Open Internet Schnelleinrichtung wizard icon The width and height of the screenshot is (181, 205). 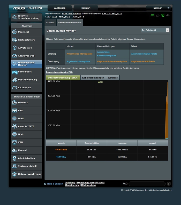(14, 17)
